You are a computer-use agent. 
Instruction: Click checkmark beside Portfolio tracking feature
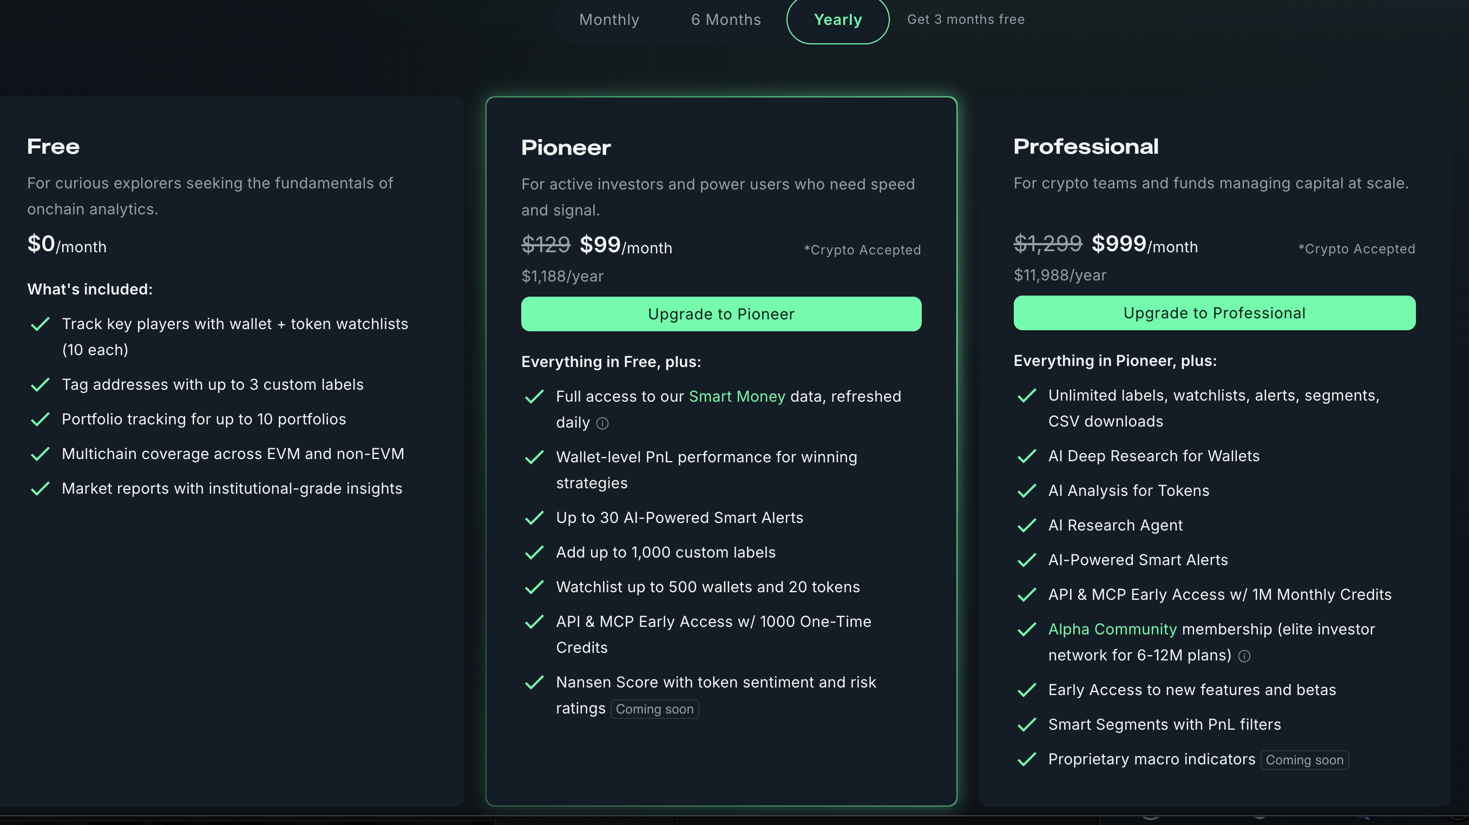click(40, 419)
